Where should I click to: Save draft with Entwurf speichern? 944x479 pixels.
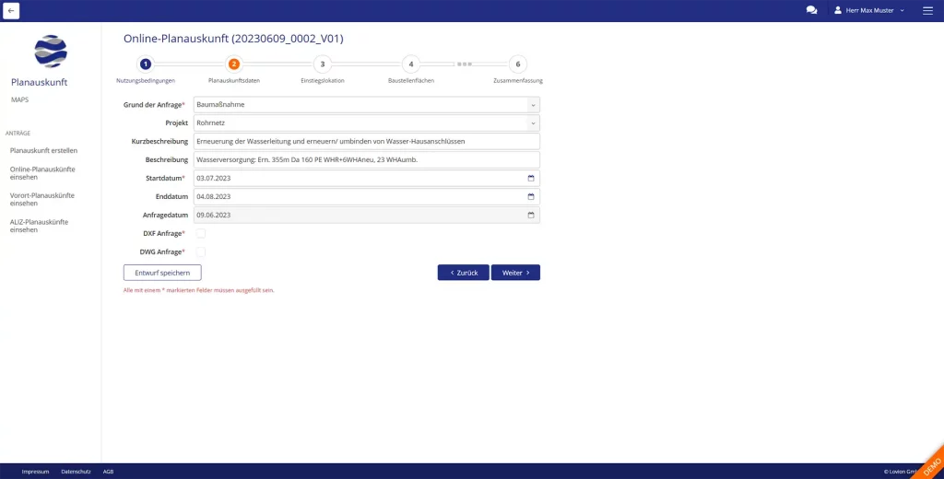tap(162, 273)
